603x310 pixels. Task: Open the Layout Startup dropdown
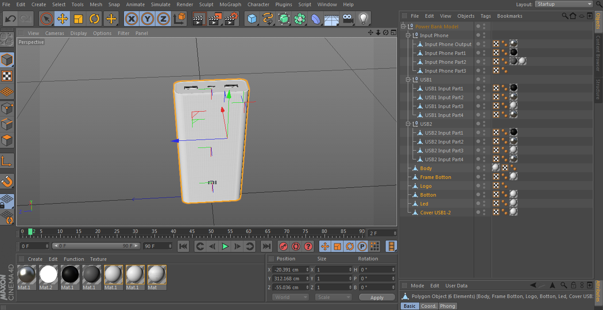[564, 4]
